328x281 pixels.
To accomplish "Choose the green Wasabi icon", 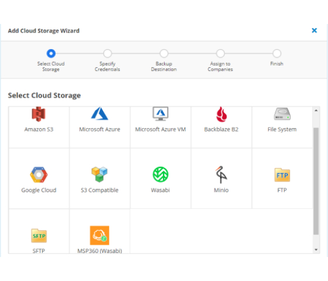I will coord(160,174).
